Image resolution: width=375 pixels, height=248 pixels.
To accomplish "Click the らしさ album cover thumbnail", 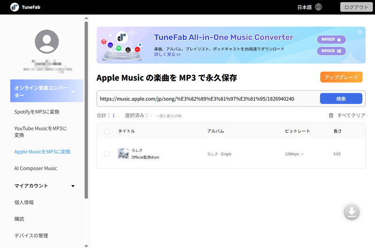I will pyautogui.click(x=123, y=154).
